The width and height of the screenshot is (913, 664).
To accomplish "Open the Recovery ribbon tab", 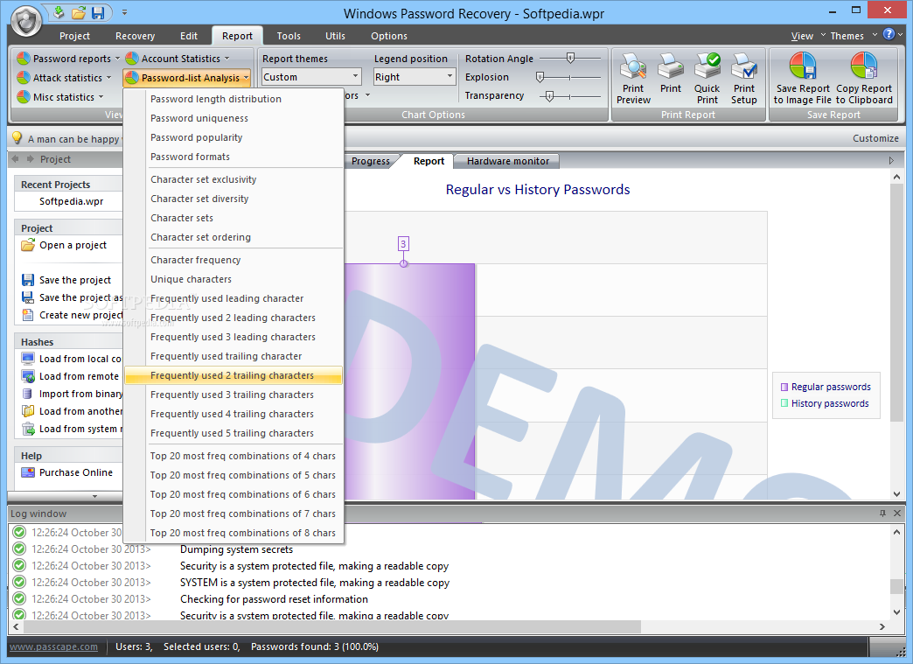I will click(x=135, y=36).
